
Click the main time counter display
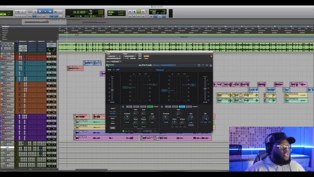tap(79, 12)
